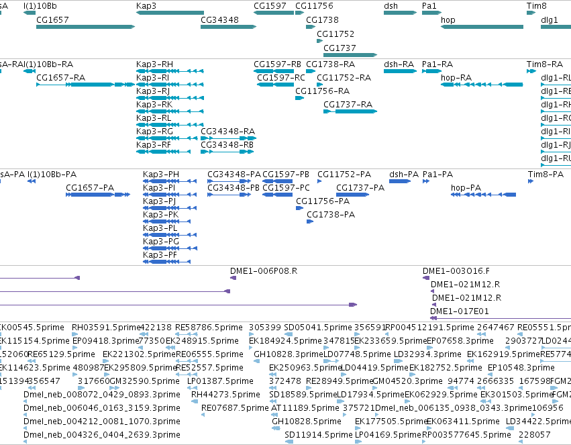
Task: Open EST SD11914.5prime
Action: point(319,435)
